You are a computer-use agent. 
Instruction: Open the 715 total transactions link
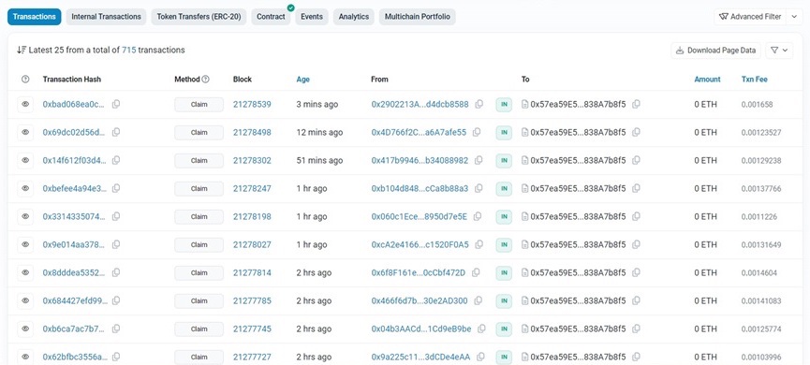point(128,51)
